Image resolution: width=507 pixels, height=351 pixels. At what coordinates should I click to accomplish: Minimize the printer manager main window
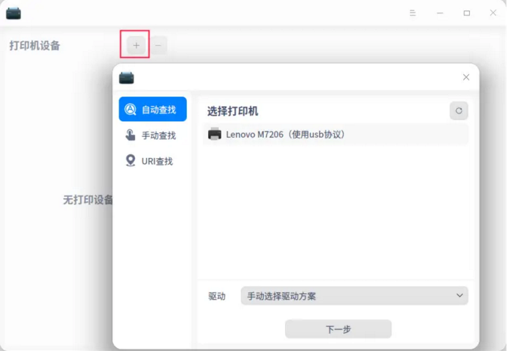click(x=440, y=13)
